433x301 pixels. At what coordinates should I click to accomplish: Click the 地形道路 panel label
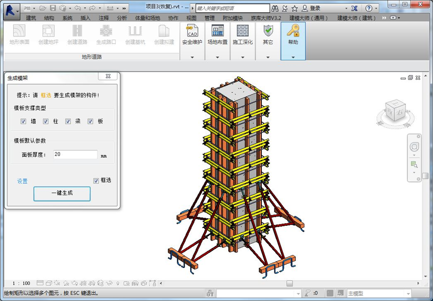(92, 57)
